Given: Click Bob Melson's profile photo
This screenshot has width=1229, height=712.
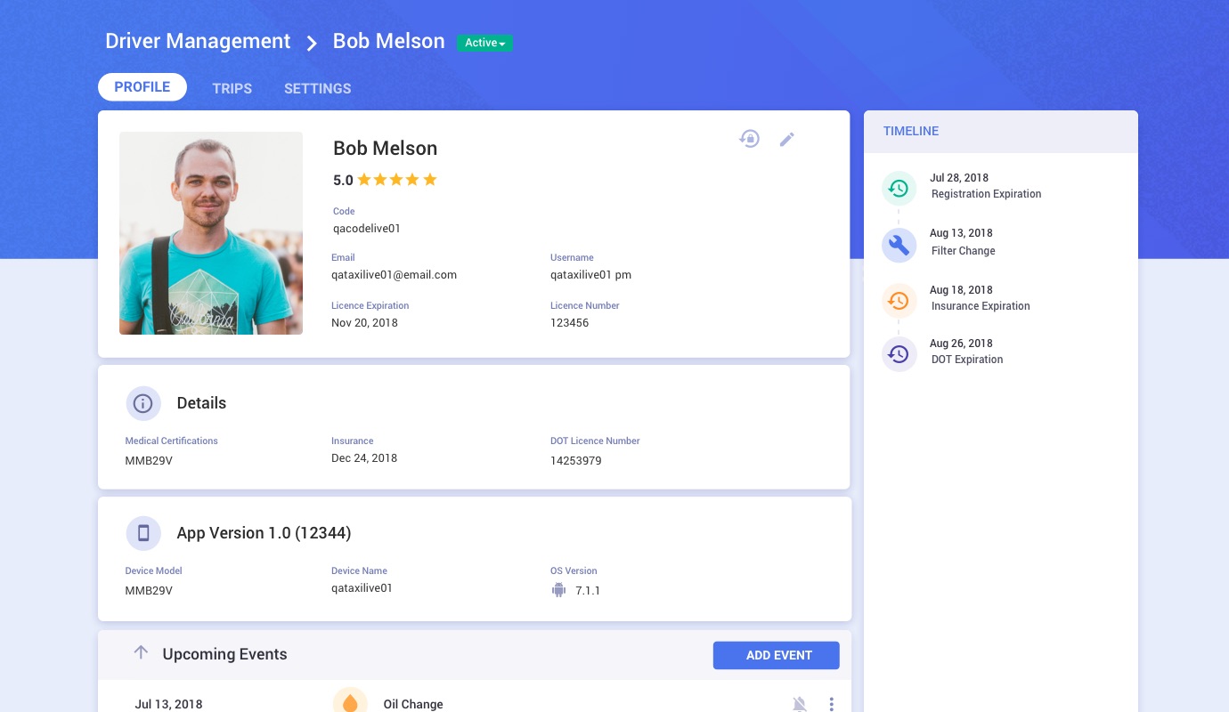Looking at the screenshot, I should tap(211, 233).
